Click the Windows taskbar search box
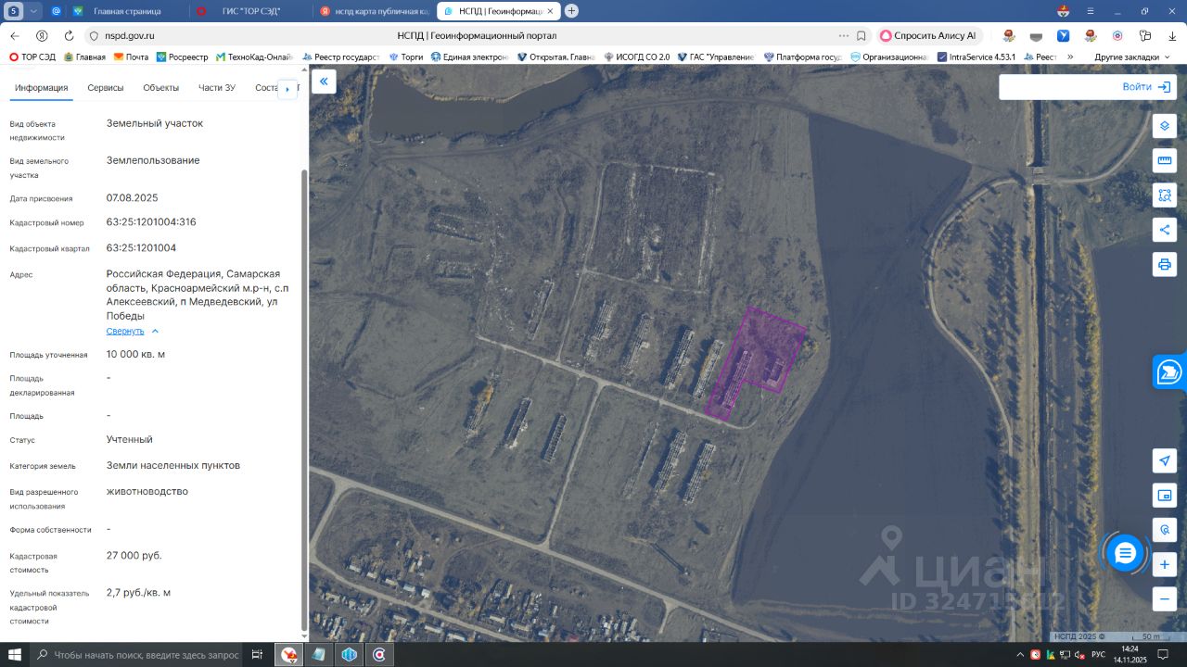1187x667 pixels. [x=137, y=655]
